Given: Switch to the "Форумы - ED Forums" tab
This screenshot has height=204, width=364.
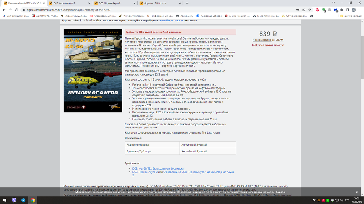Looking at the screenshot, I should (x=159, y=3).
